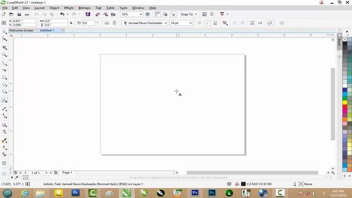Select the Freehand tool in toolbox

pyautogui.click(x=4, y=64)
